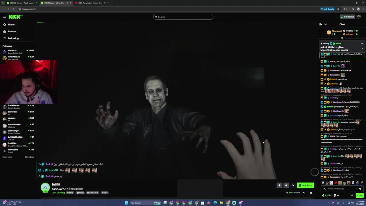366x206 pixels.
Task: Mute the iAS18 Stream tab audio
Action: pyautogui.click(x=67, y=3)
